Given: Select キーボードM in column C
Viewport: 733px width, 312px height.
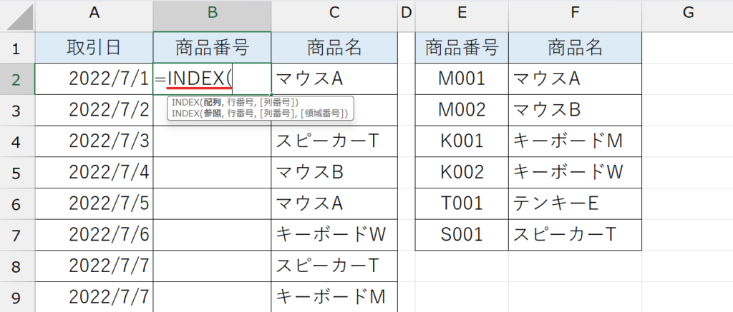Looking at the screenshot, I should tap(334, 298).
